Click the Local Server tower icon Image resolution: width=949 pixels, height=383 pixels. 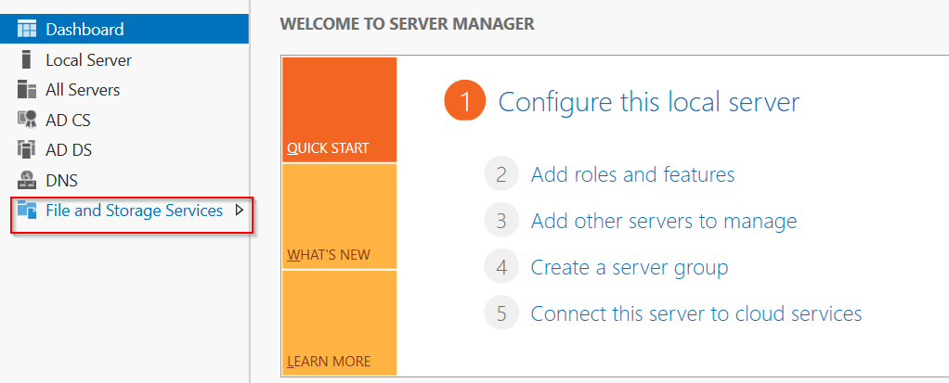click(25, 59)
